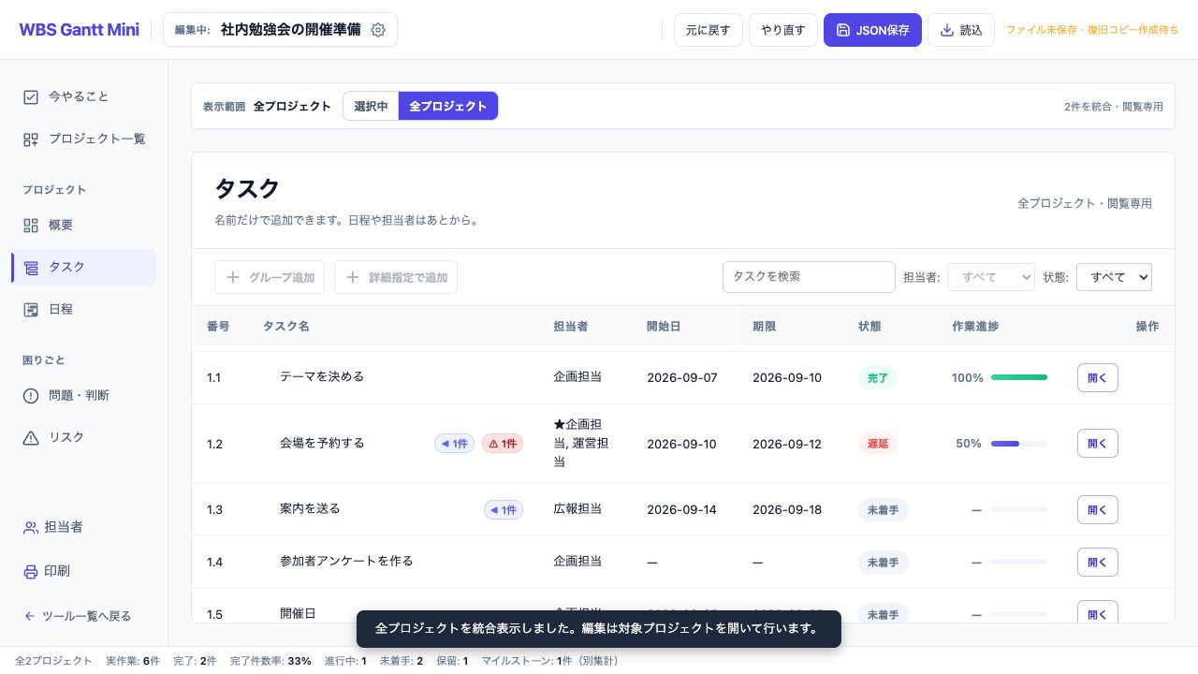This screenshot has height=674, width=1198.
Task: Open task 会場を予約する with 開く
Action: 1098,444
